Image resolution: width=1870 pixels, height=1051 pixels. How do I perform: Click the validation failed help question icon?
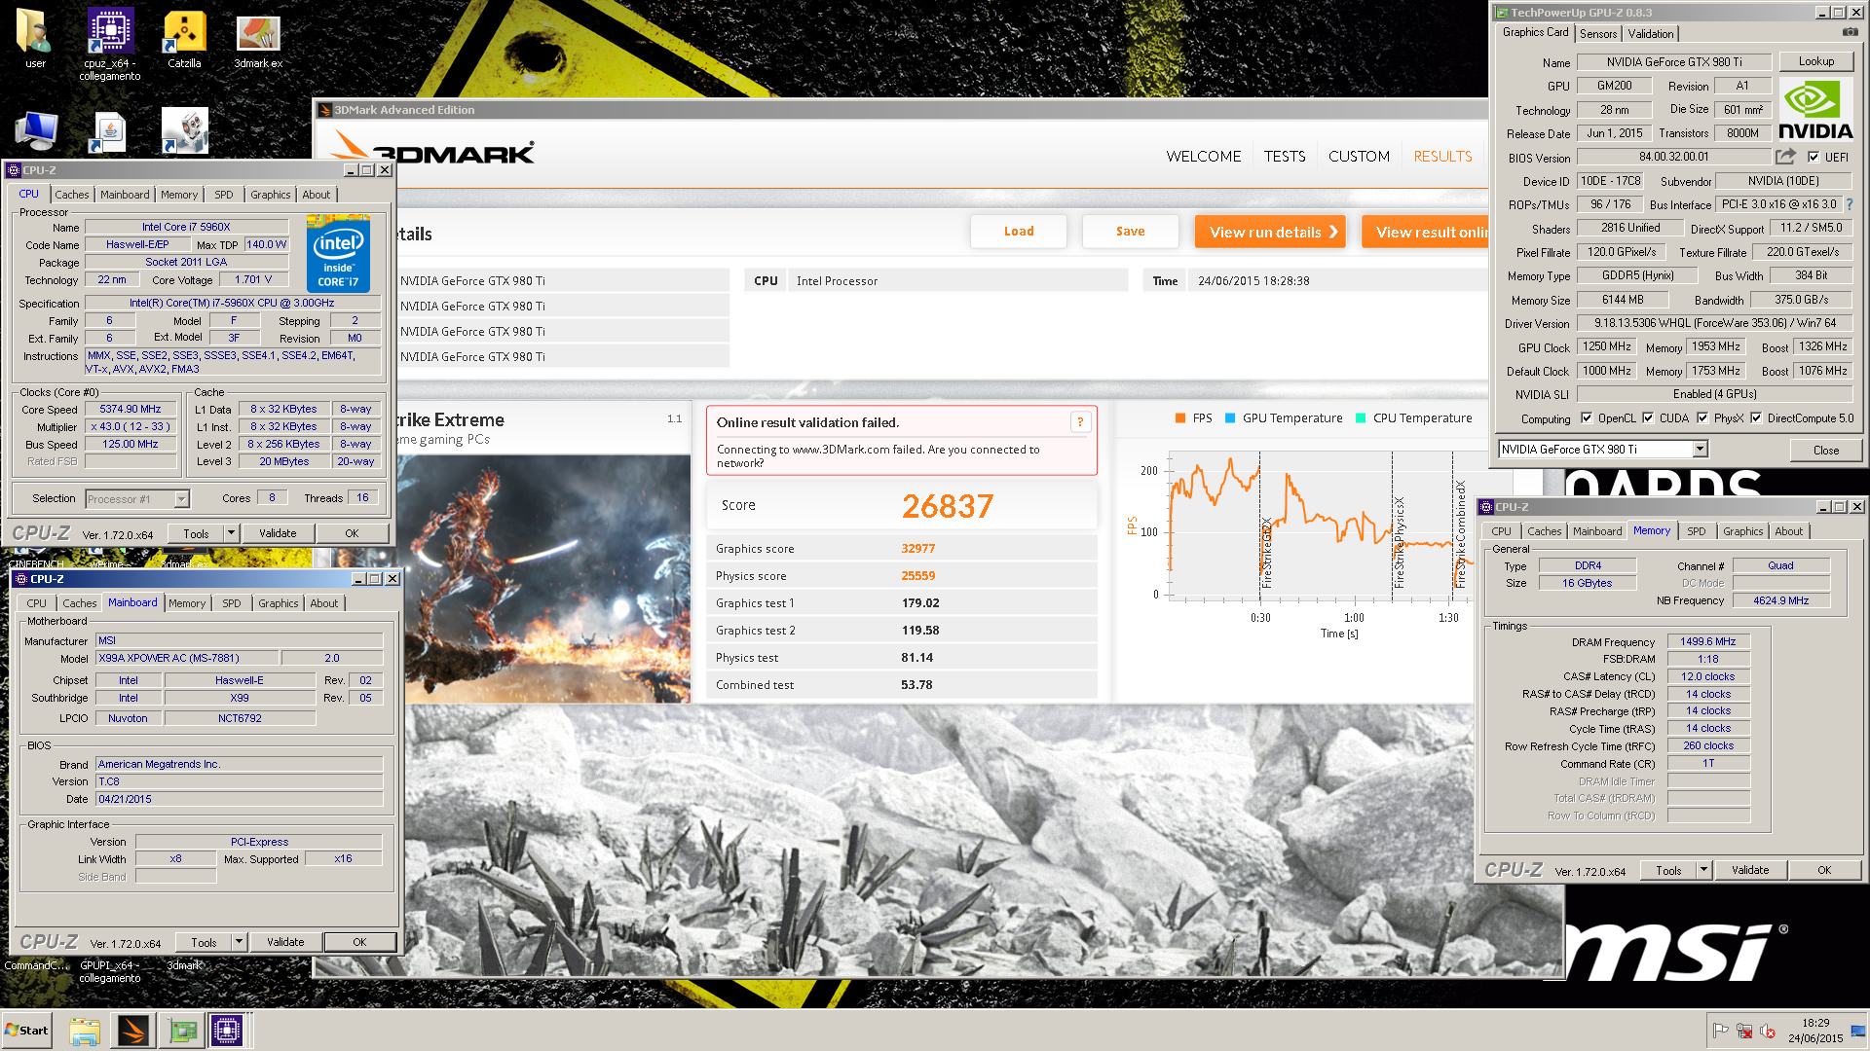[1079, 421]
